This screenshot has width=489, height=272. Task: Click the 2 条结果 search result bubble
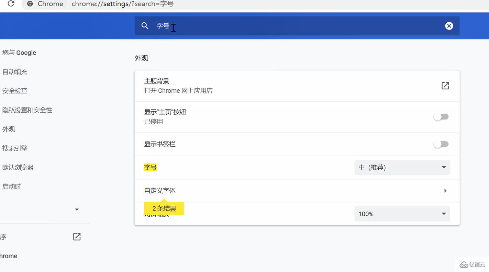pyautogui.click(x=164, y=208)
